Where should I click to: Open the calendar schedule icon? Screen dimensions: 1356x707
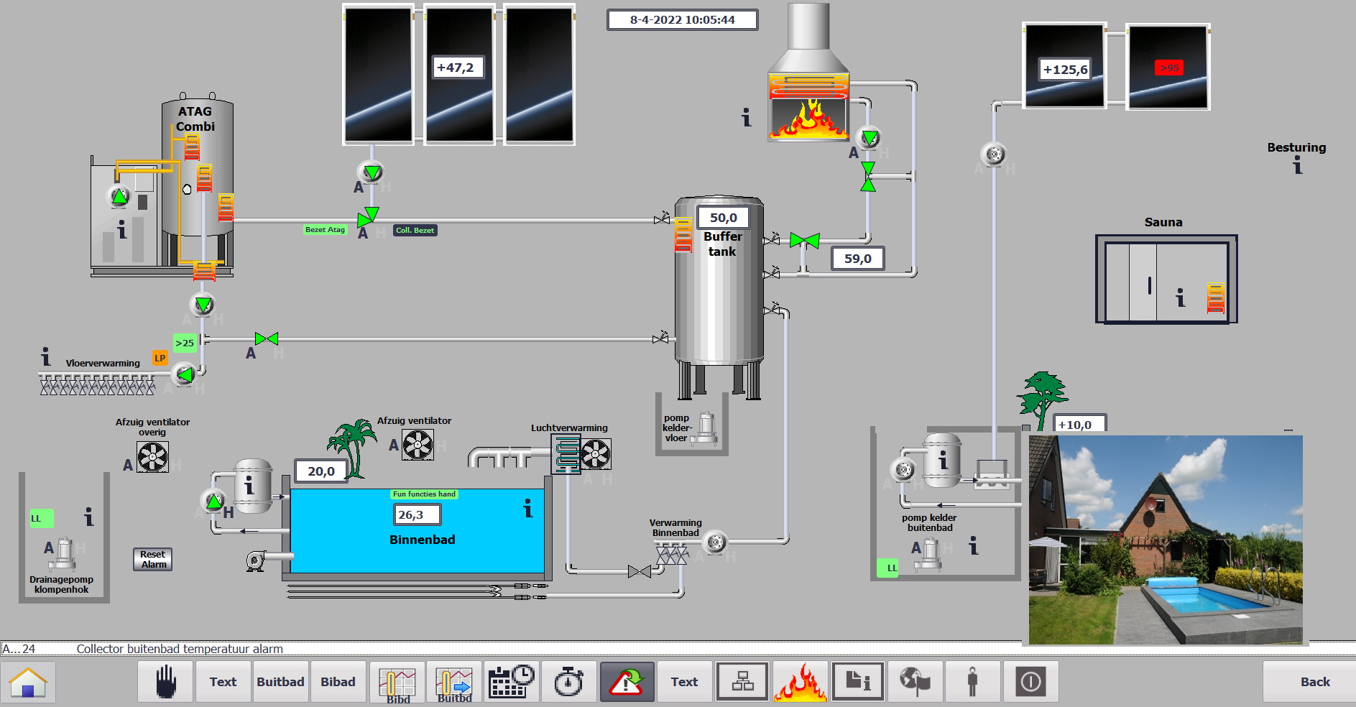pyautogui.click(x=511, y=682)
